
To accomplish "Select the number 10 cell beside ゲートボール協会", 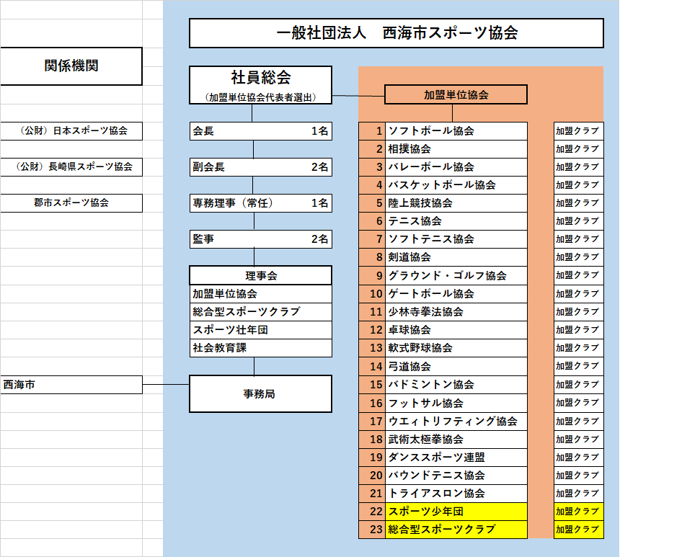I will [372, 294].
